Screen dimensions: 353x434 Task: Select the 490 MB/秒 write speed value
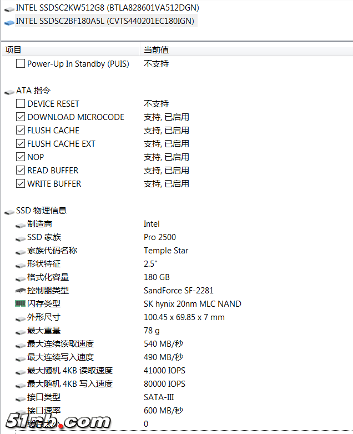pyautogui.click(x=163, y=357)
